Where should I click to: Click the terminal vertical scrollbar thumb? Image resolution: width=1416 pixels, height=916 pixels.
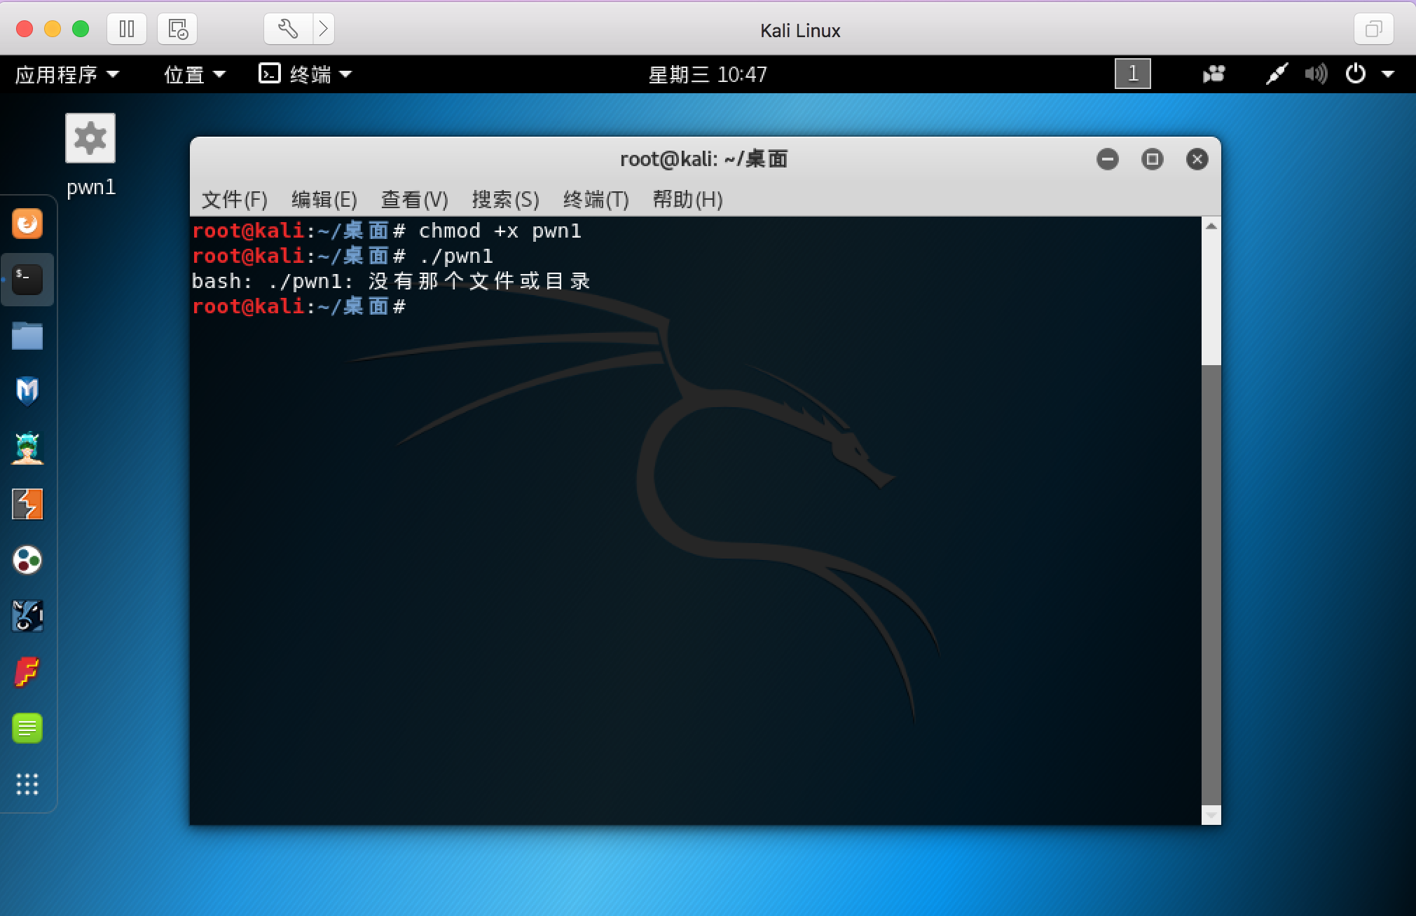pos(1211,585)
